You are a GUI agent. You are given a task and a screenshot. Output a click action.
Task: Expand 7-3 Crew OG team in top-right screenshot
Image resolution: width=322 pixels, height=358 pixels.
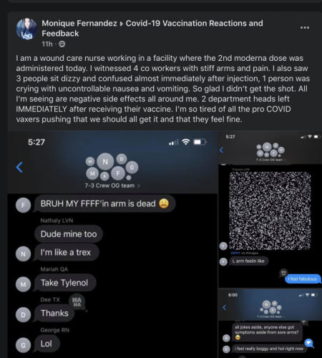(270, 160)
